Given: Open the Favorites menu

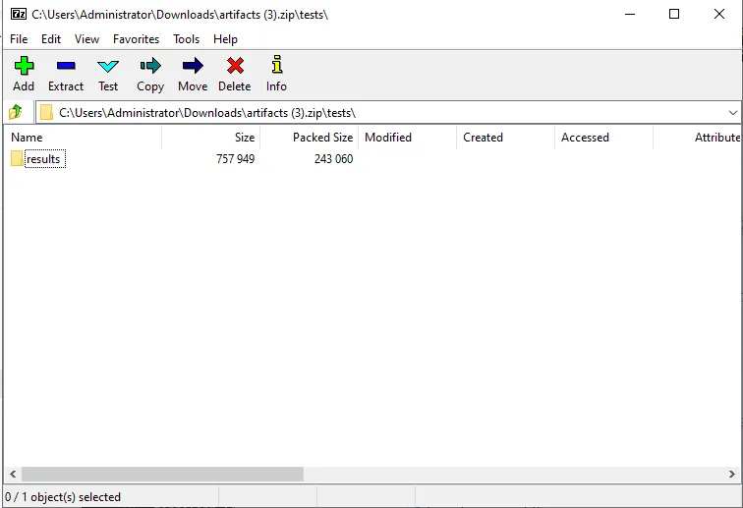Looking at the screenshot, I should 136,39.
